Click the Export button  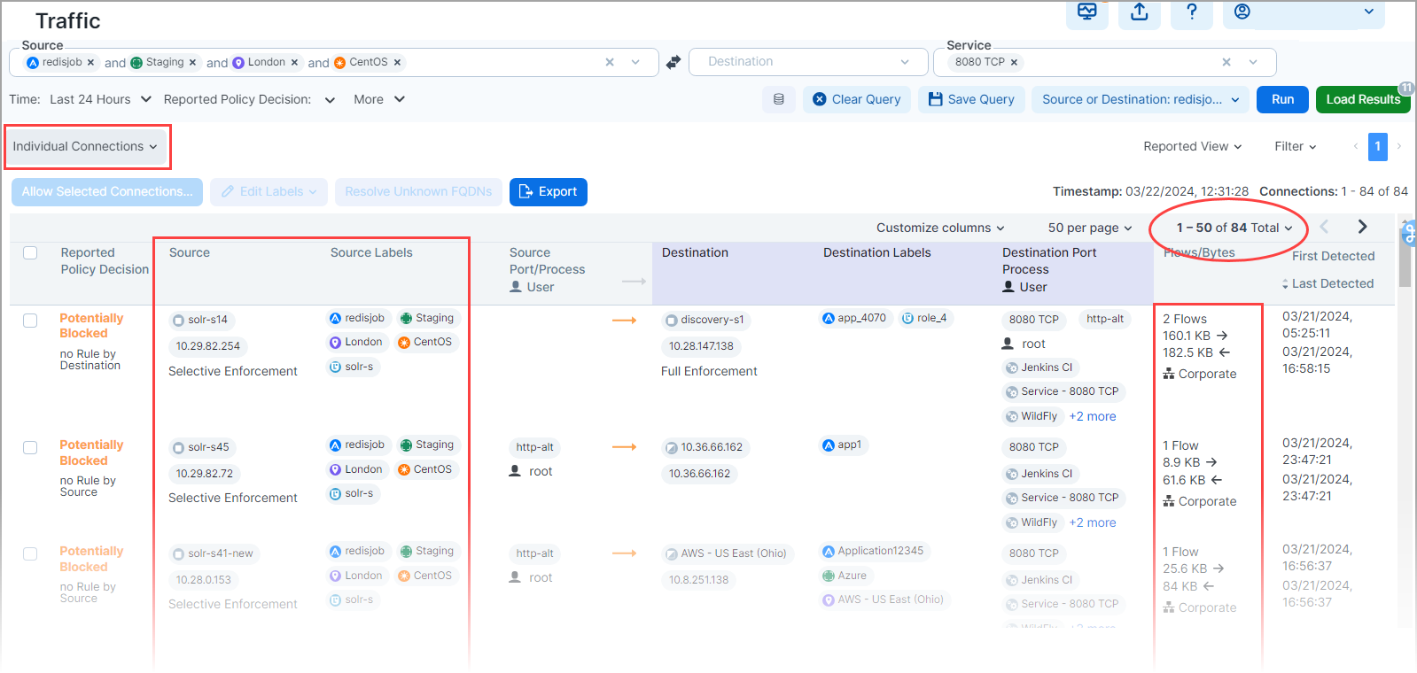(x=548, y=191)
